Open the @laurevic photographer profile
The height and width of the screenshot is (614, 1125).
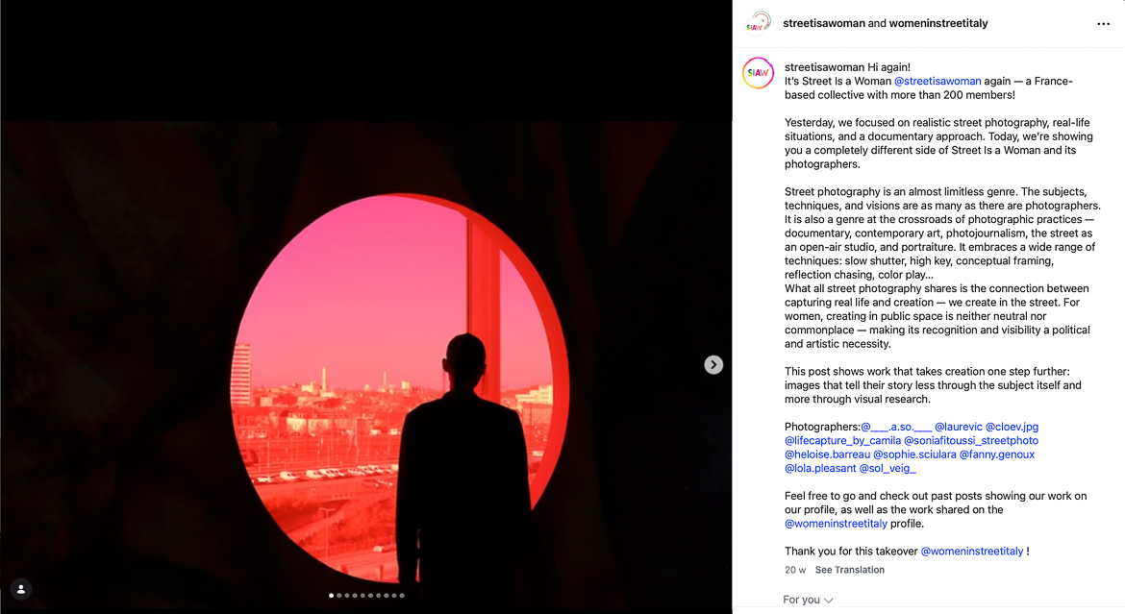coord(958,427)
